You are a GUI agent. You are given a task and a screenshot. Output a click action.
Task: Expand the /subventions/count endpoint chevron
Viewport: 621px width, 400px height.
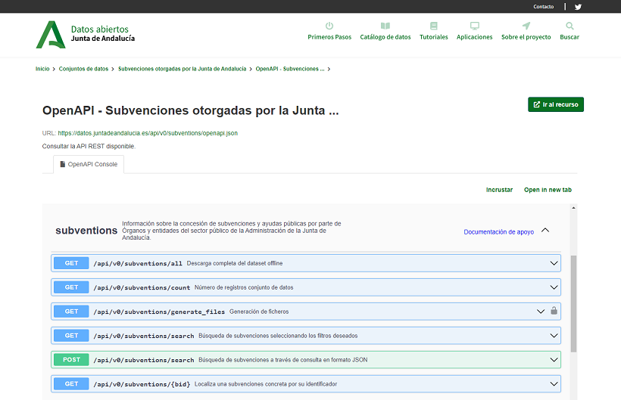[x=554, y=287]
